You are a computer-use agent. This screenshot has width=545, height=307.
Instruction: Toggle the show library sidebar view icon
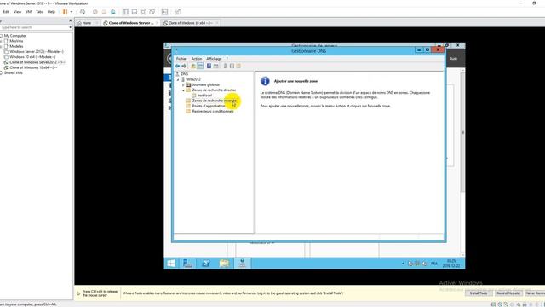click(x=125, y=12)
